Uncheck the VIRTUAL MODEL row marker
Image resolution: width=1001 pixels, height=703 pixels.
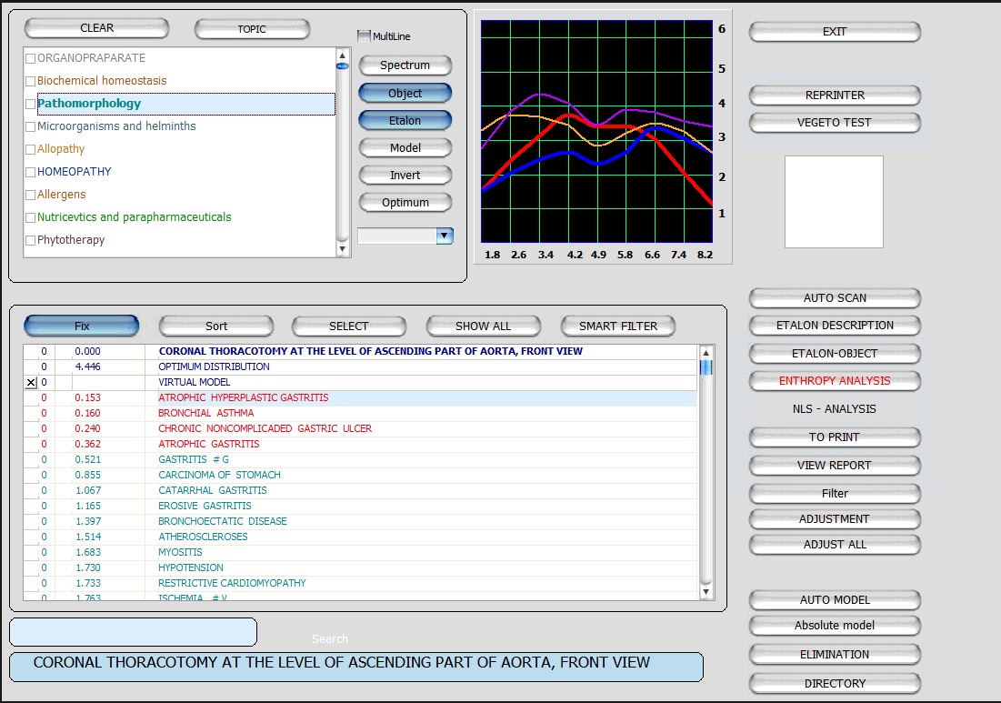32,383
